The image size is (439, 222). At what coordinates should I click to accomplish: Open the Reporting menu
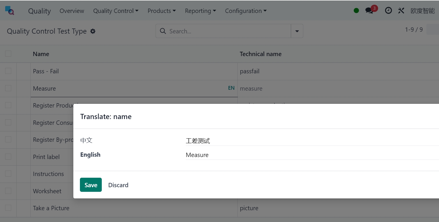click(200, 11)
